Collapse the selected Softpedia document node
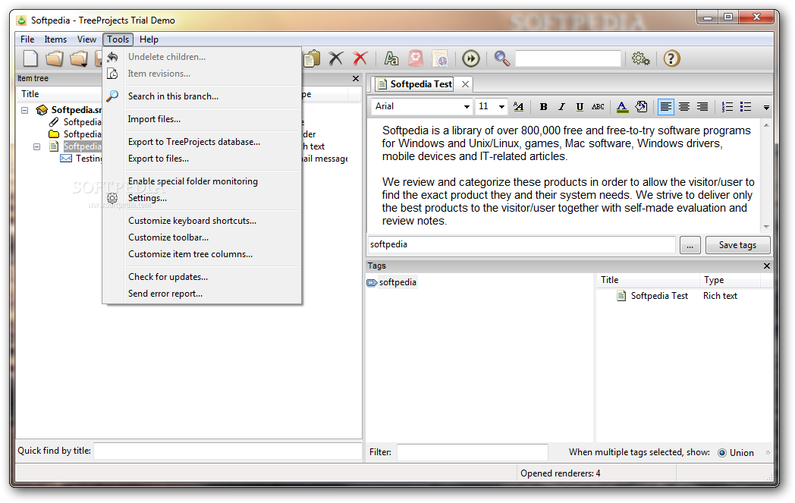795x503 pixels. [36, 146]
